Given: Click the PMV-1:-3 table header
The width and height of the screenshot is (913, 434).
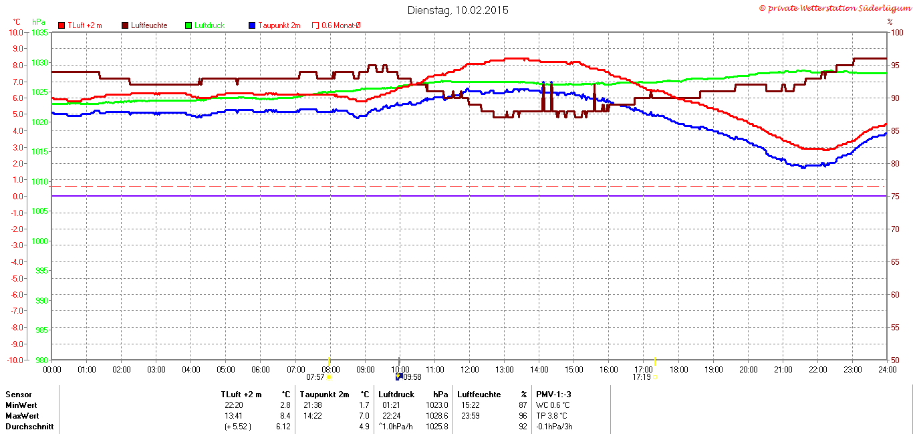Looking at the screenshot, I should pyautogui.click(x=553, y=395).
